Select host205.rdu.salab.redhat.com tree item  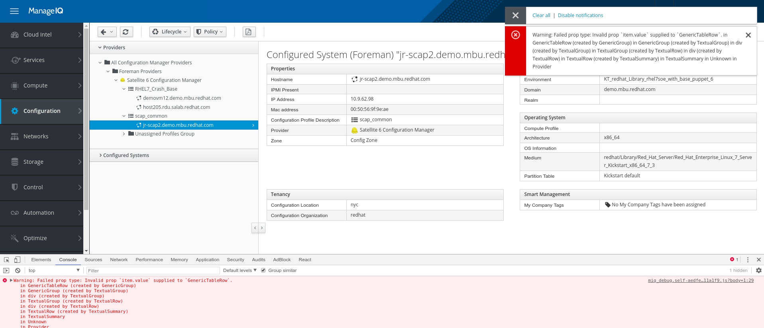coord(176,107)
